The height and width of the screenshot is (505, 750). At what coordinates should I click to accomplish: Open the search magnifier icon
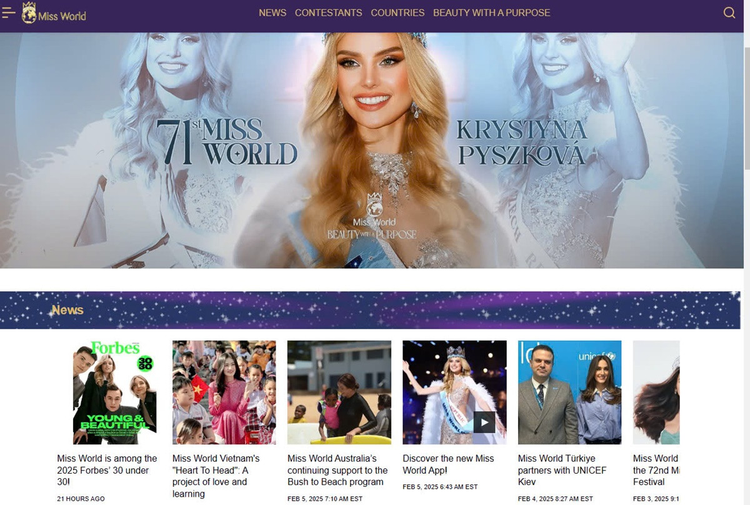[x=729, y=13]
